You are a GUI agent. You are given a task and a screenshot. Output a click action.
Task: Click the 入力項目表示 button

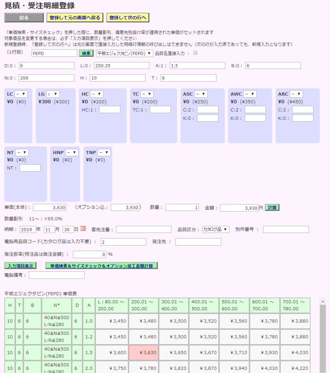(20, 266)
